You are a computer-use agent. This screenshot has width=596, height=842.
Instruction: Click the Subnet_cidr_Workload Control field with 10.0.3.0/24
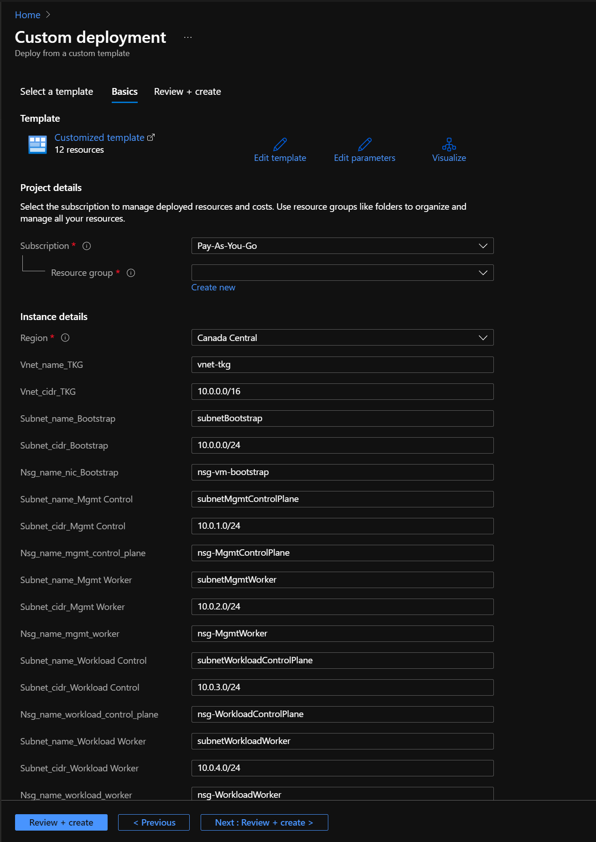[342, 687]
